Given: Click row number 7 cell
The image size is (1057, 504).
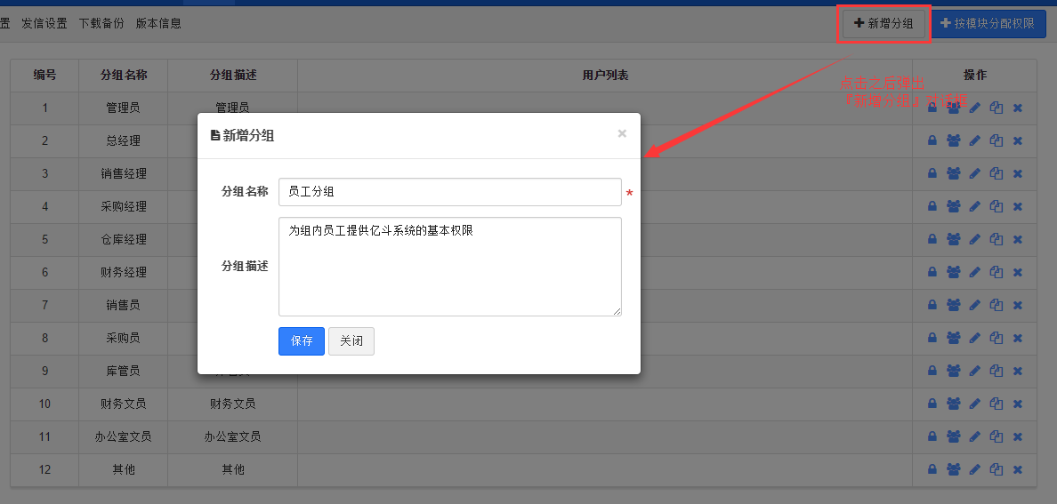Looking at the screenshot, I should 45,305.
